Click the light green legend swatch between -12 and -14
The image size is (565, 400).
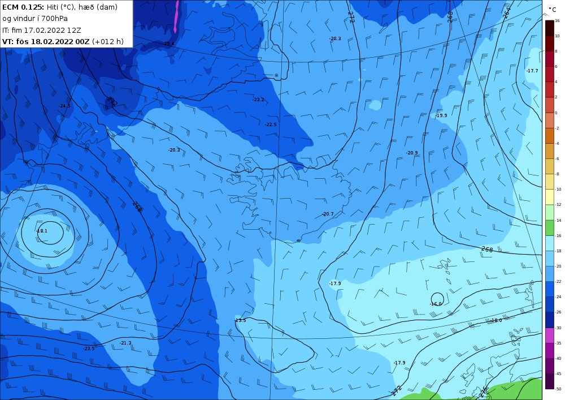[550, 213]
